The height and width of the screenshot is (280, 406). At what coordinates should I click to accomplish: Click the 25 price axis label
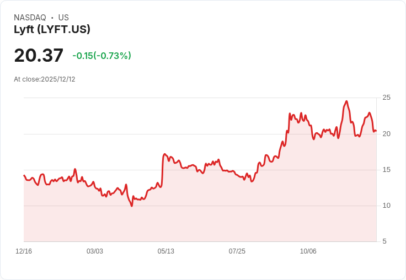tap(387, 98)
